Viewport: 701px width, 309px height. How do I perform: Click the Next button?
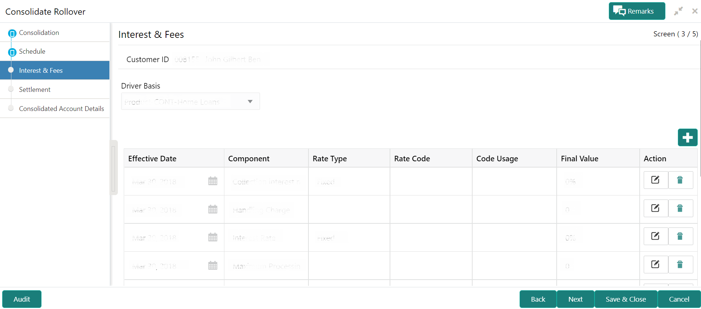[575, 299]
